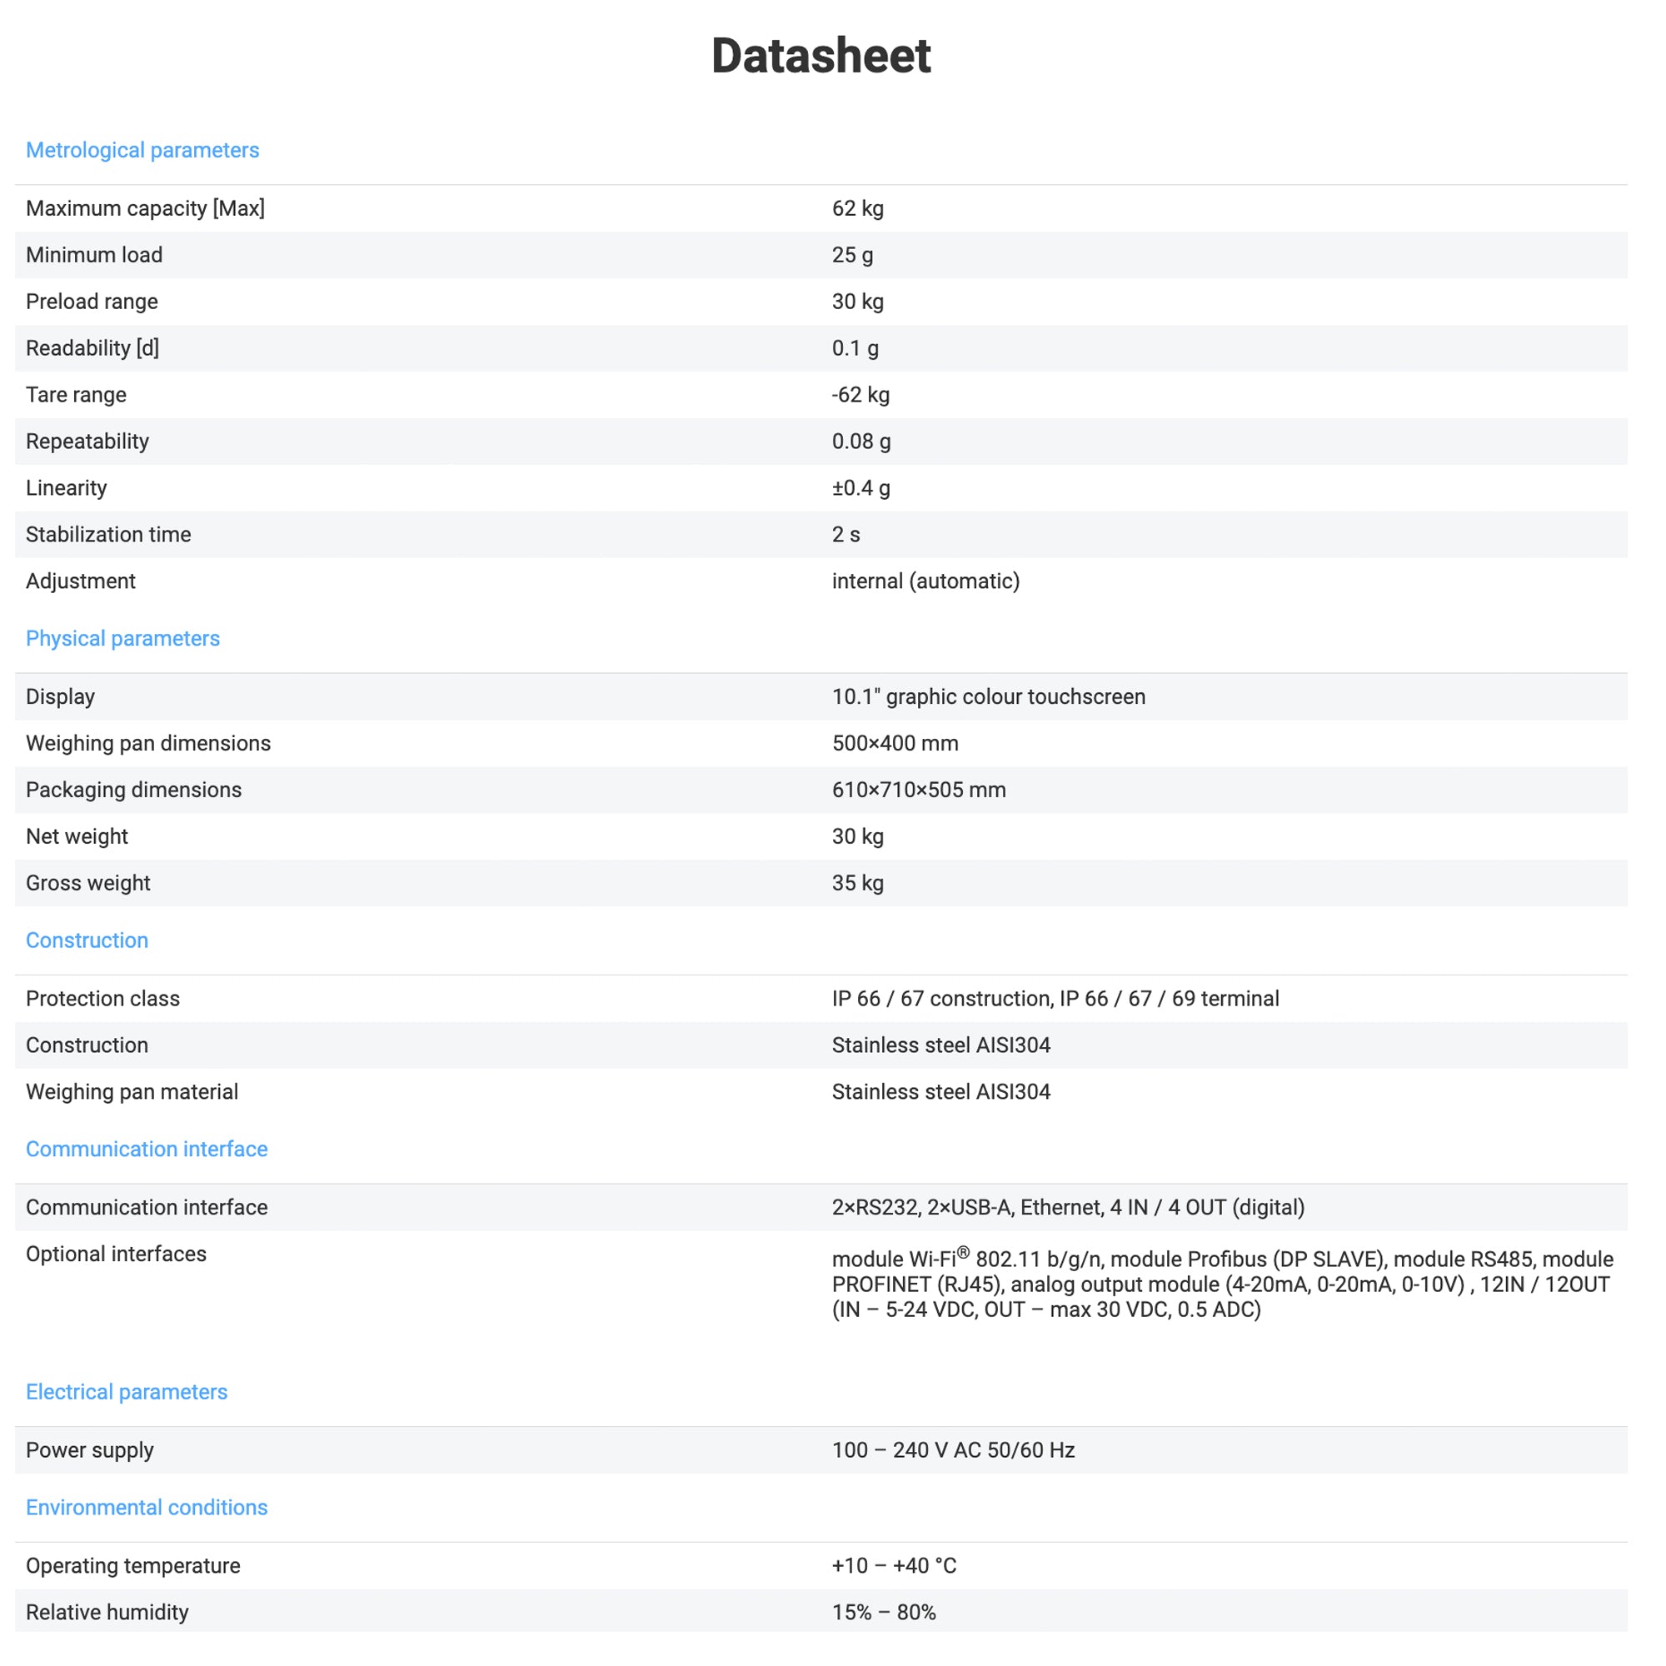Open the Construction section heading
The height and width of the screenshot is (1666, 1666).
click(87, 940)
